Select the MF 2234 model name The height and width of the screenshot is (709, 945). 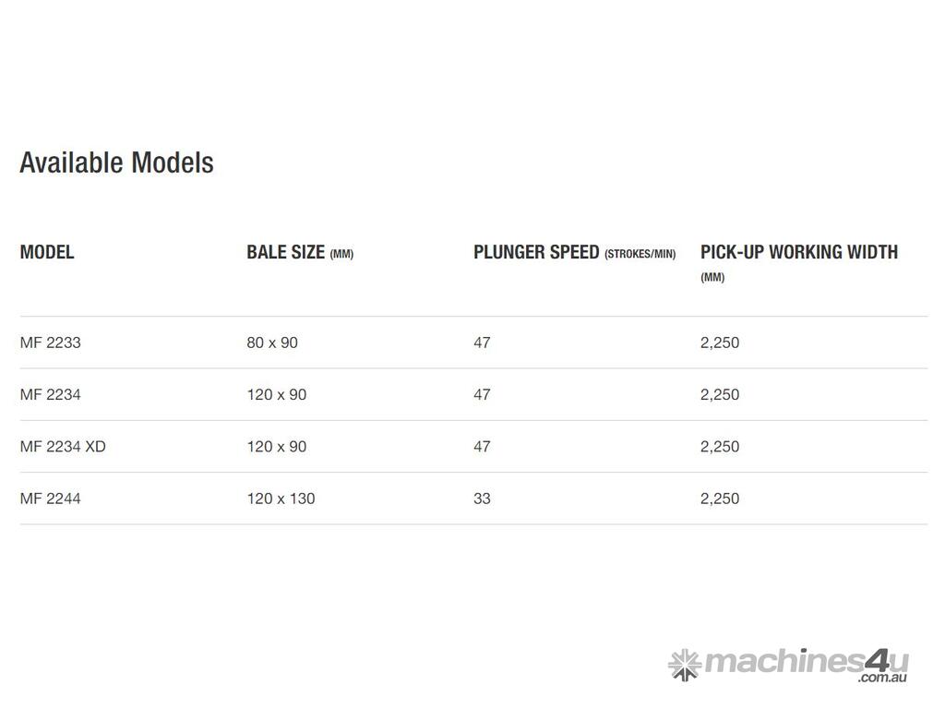[51, 394]
